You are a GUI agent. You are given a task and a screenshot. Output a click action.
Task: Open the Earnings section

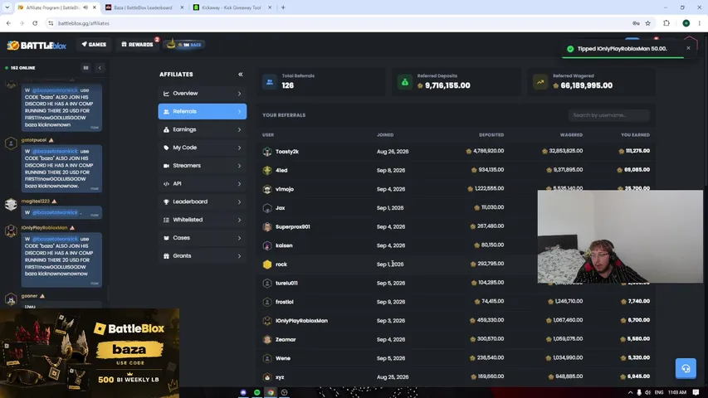click(x=203, y=129)
